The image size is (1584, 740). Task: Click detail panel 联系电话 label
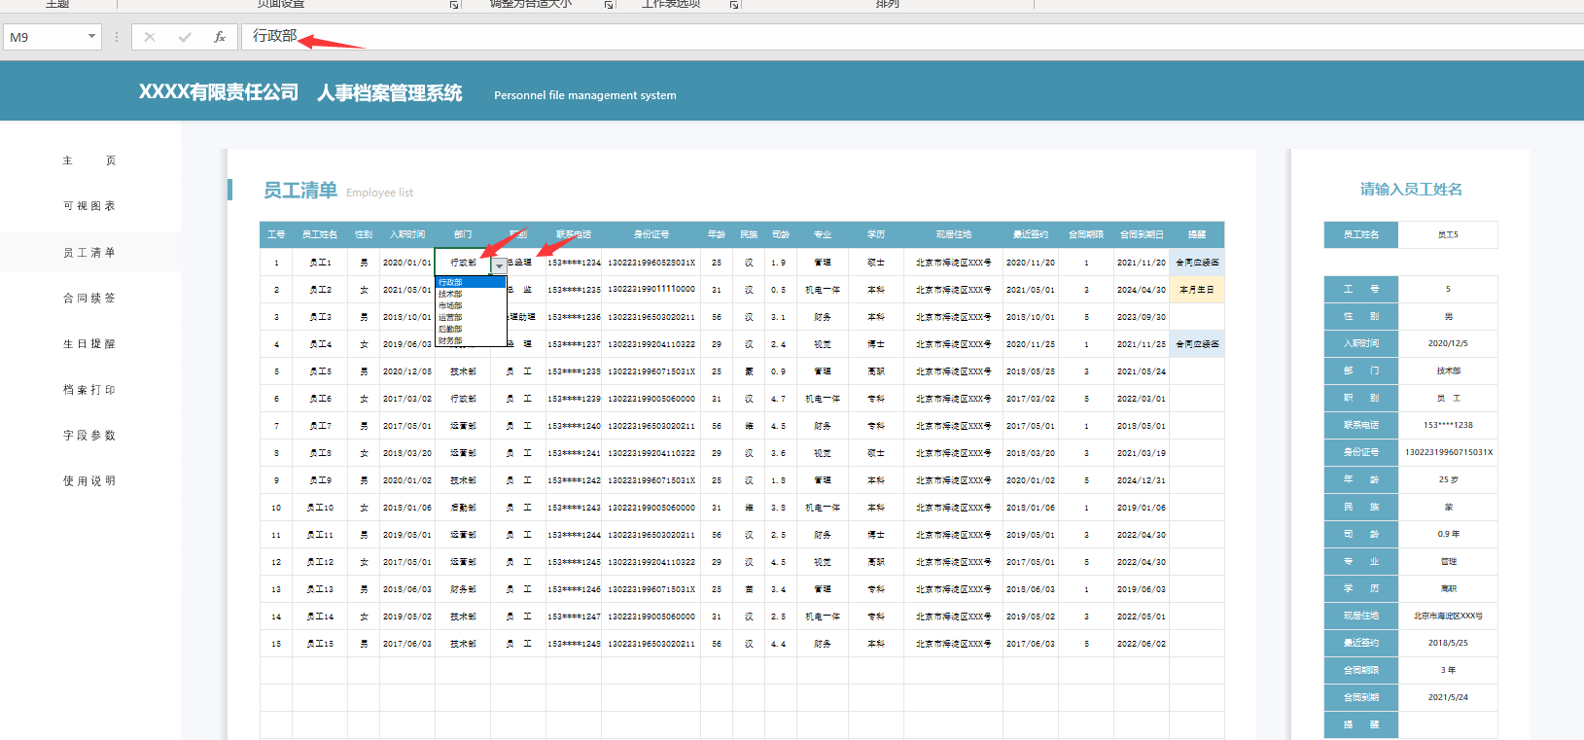[1361, 425]
